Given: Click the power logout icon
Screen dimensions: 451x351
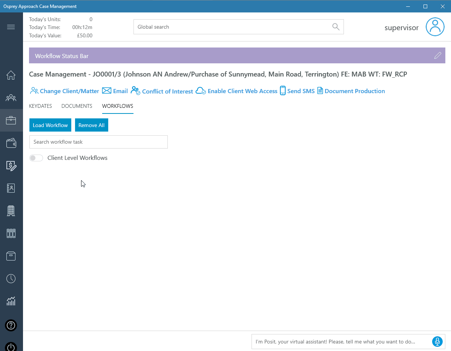Looking at the screenshot, I should point(11,346).
